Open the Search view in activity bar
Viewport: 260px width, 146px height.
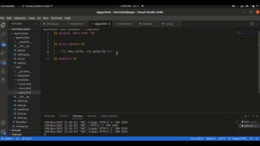pos(3,34)
